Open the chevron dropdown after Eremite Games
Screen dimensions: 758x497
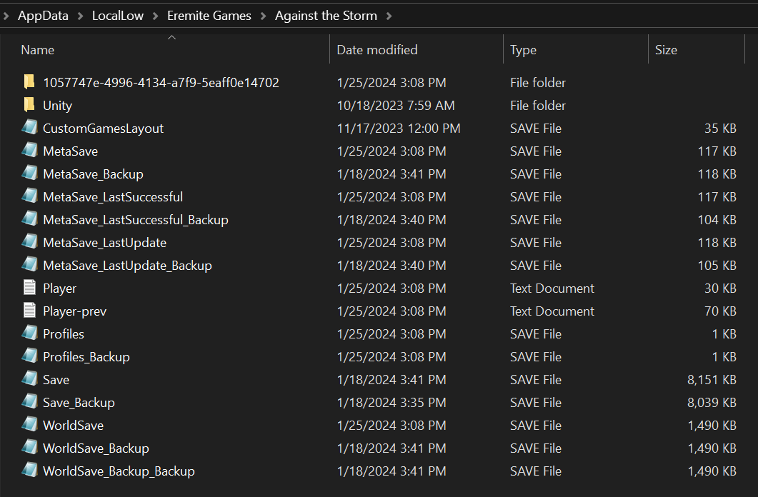[x=264, y=16]
